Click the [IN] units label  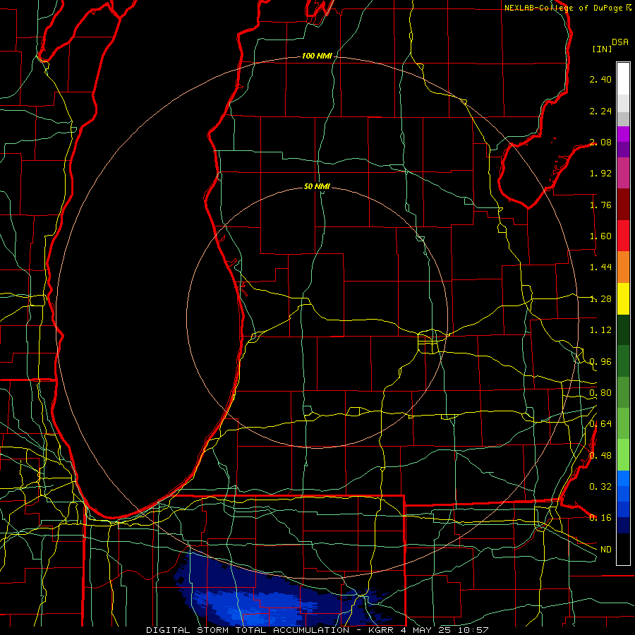coord(602,49)
